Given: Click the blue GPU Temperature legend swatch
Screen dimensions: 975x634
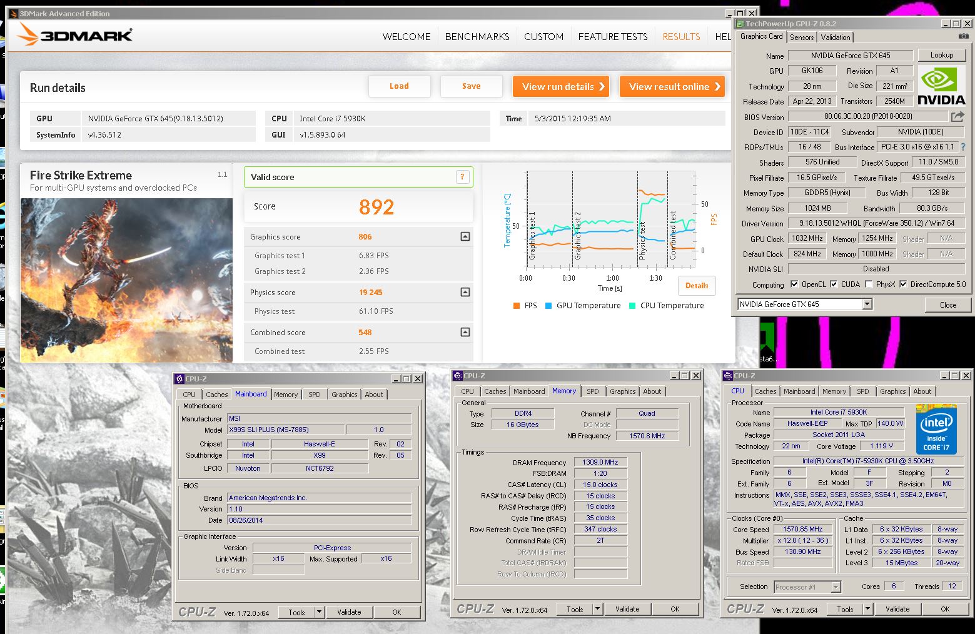Looking at the screenshot, I should (548, 306).
